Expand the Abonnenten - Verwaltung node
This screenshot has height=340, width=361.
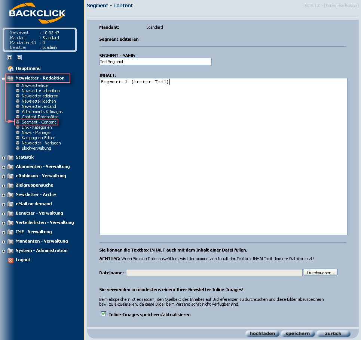[x=3, y=168]
